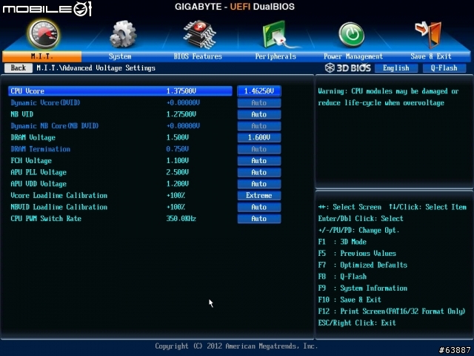Viewport: 474px width, 356px height.
Task: Change language with English button
Action: pos(396,68)
